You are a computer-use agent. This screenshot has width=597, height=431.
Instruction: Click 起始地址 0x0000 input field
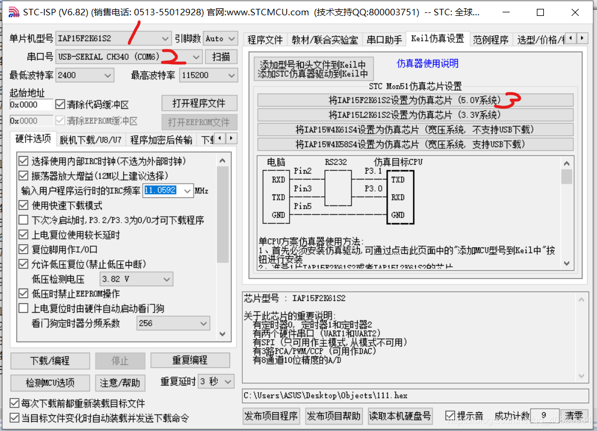(31, 105)
